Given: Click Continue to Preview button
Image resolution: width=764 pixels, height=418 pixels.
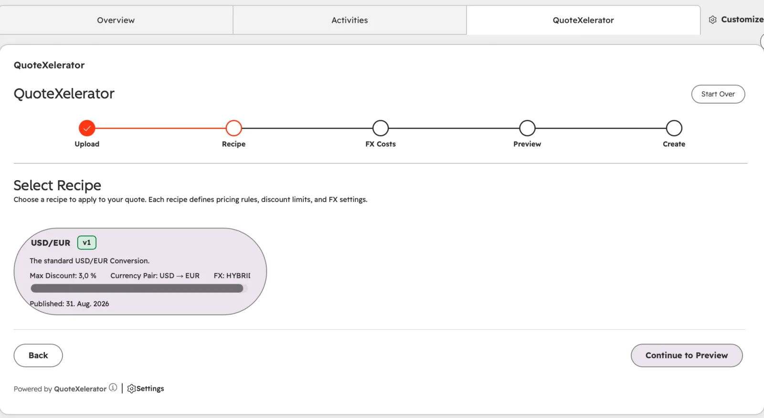Looking at the screenshot, I should point(687,355).
